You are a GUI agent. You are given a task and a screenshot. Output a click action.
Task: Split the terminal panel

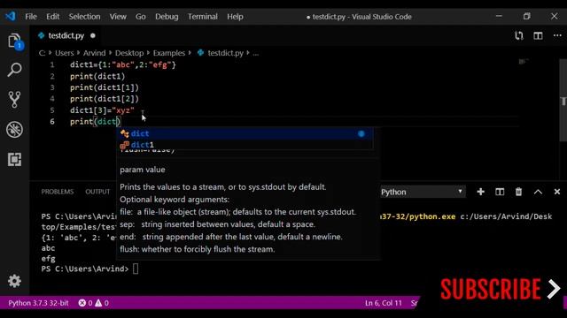(500, 192)
